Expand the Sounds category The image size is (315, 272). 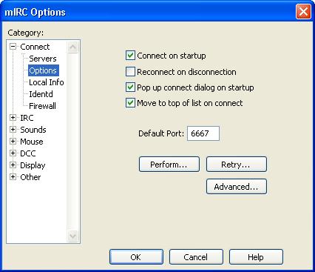coord(13,130)
